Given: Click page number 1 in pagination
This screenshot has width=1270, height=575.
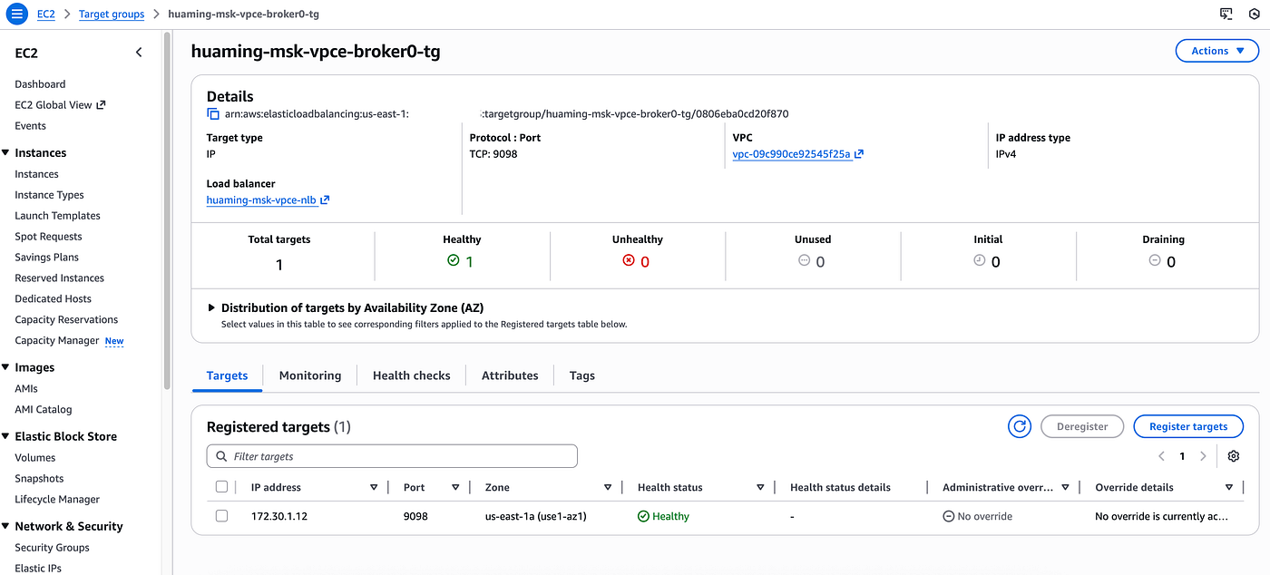Looking at the screenshot, I should click(x=1182, y=456).
